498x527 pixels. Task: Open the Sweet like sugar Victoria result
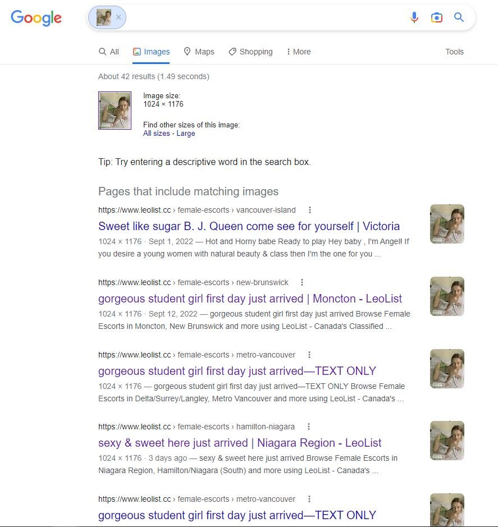coord(249,226)
